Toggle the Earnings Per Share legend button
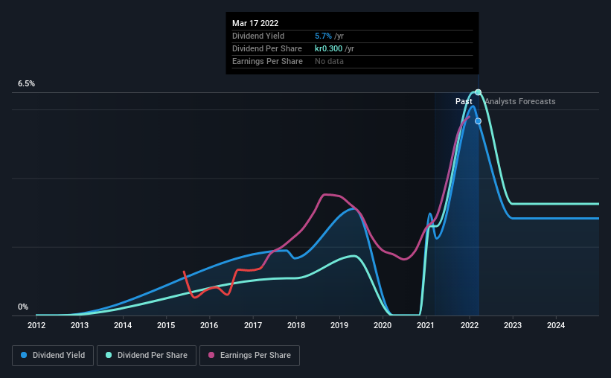The width and height of the screenshot is (611, 378). (249, 356)
